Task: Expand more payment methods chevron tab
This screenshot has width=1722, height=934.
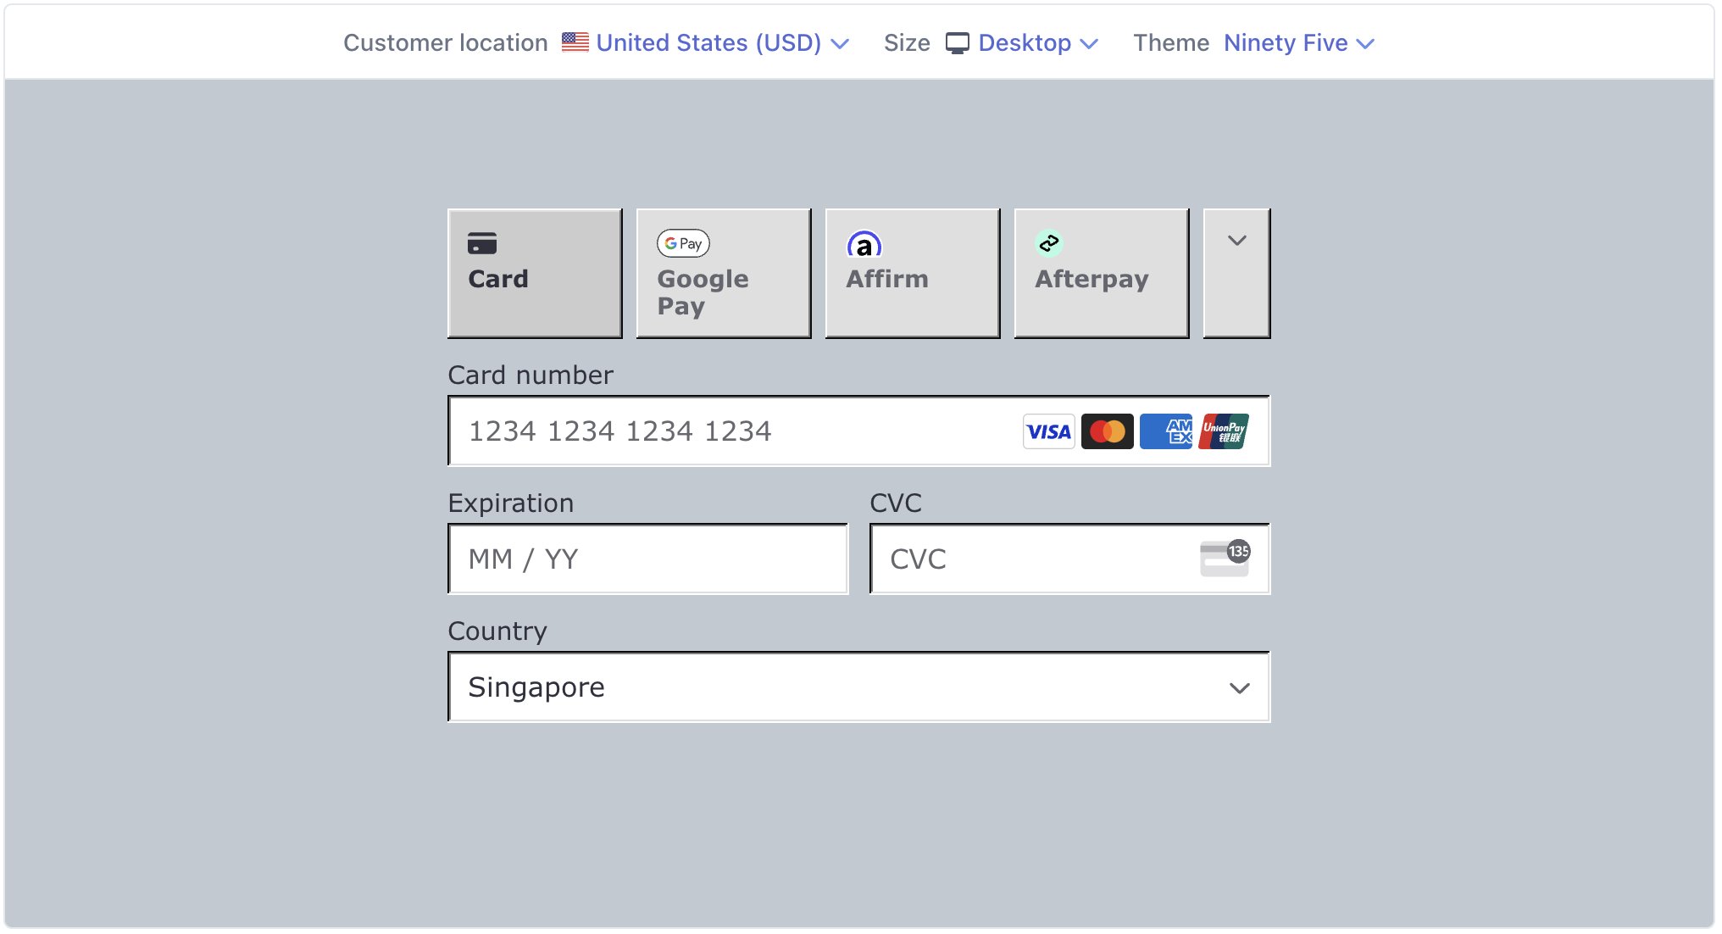Action: click(1237, 273)
